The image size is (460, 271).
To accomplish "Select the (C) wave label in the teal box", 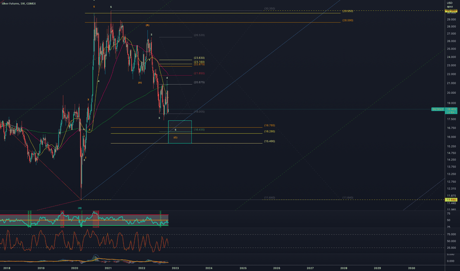I will point(175,137).
